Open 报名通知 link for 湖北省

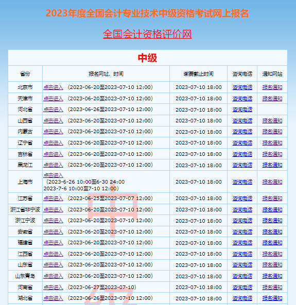(272, 298)
